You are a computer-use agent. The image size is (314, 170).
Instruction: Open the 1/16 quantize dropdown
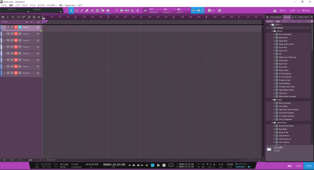(155, 9)
